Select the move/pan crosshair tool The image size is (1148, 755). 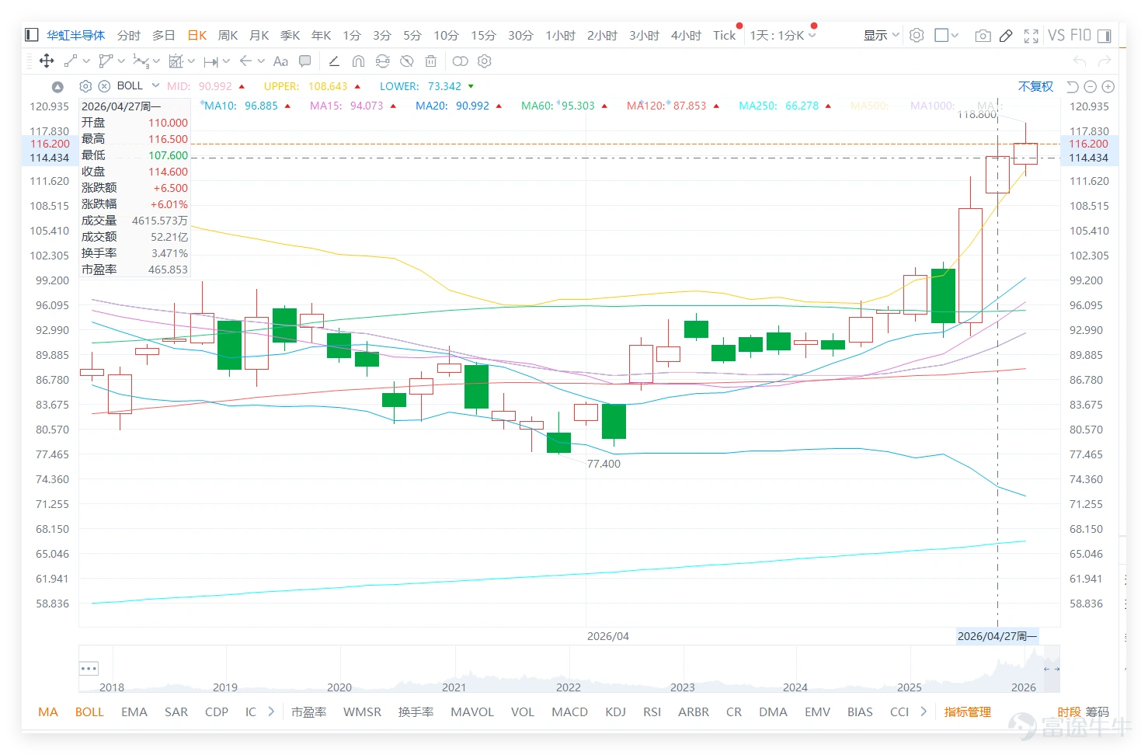[x=47, y=61]
